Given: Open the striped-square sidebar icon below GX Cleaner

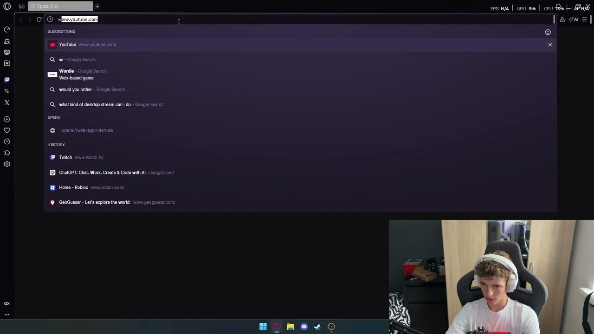Looking at the screenshot, I should pyautogui.click(x=7, y=52).
